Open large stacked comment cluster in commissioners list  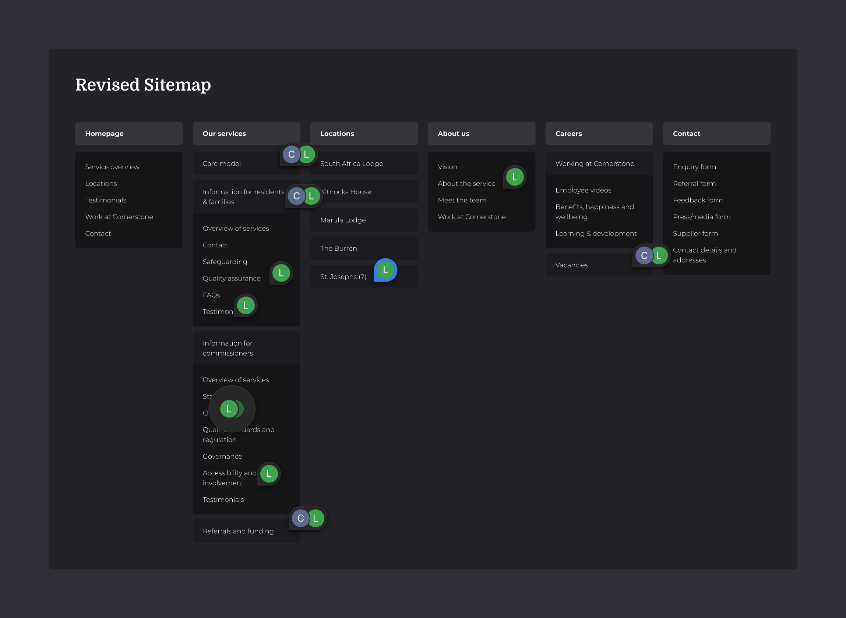click(x=232, y=409)
